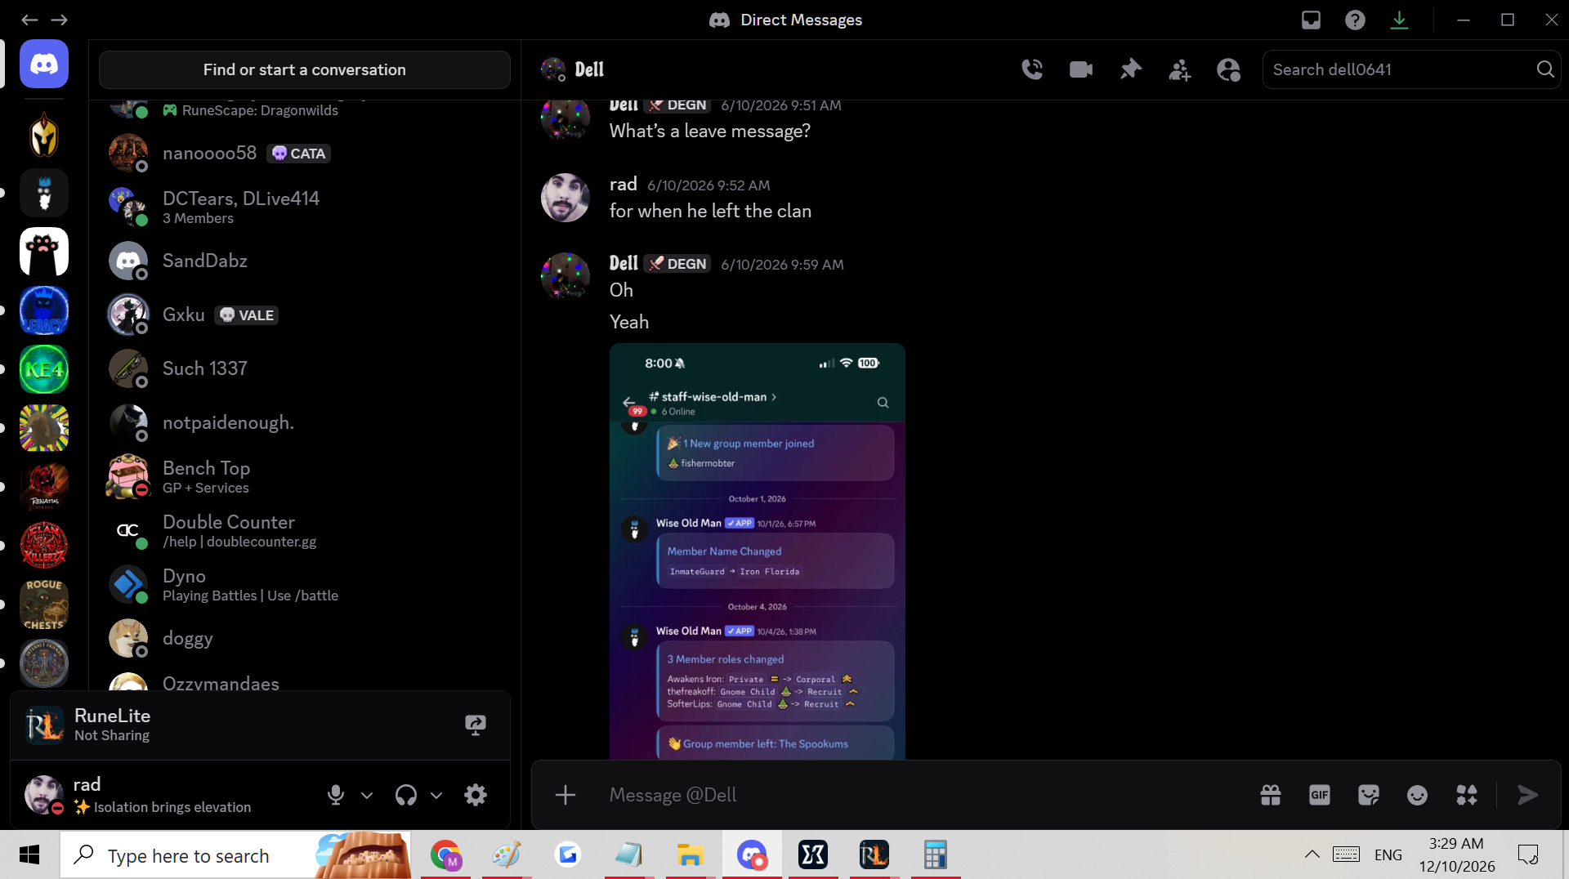Image resolution: width=1569 pixels, height=879 pixels.
Task: Expand input device options arrow
Action: (367, 795)
